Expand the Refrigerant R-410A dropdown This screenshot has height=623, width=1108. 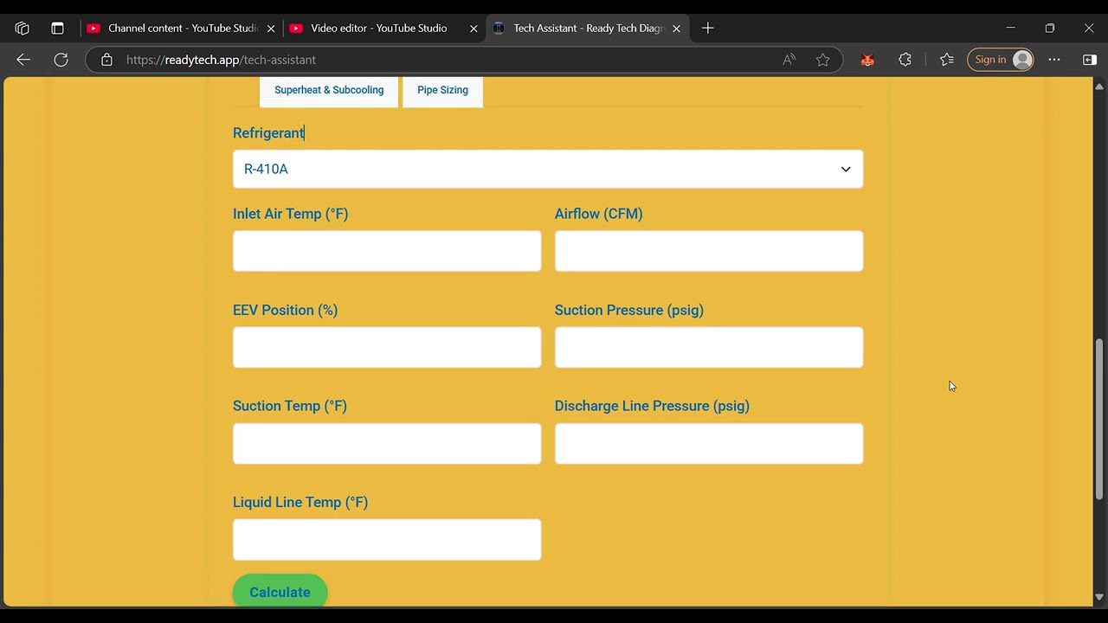[548, 169]
